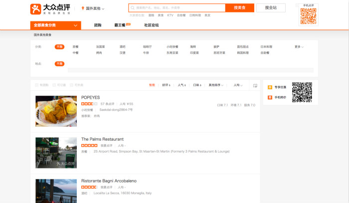The image size is (349, 203).
Task: Click the orange 手机特价 icon
Action: point(270,97)
